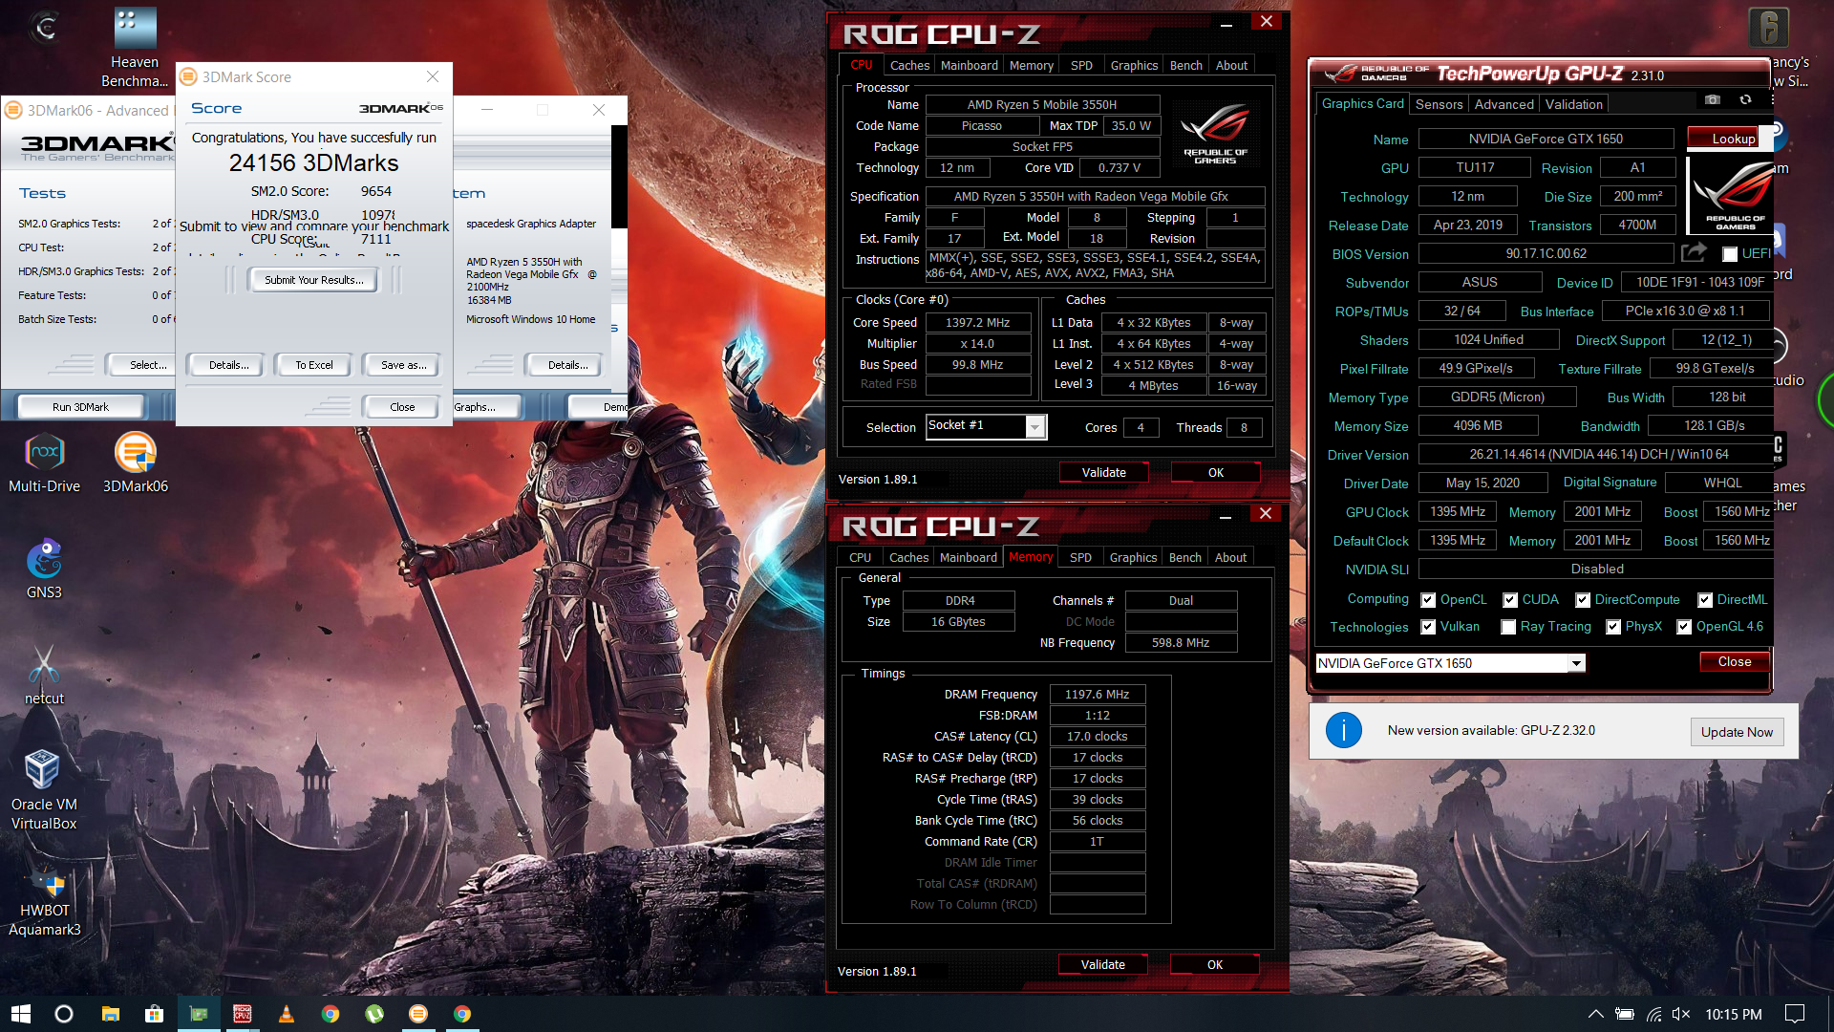The width and height of the screenshot is (1834, 1032).
Task: Click the GPU Name field NVIDIA GeForce GTX 1650
Action: (1545, 139)
